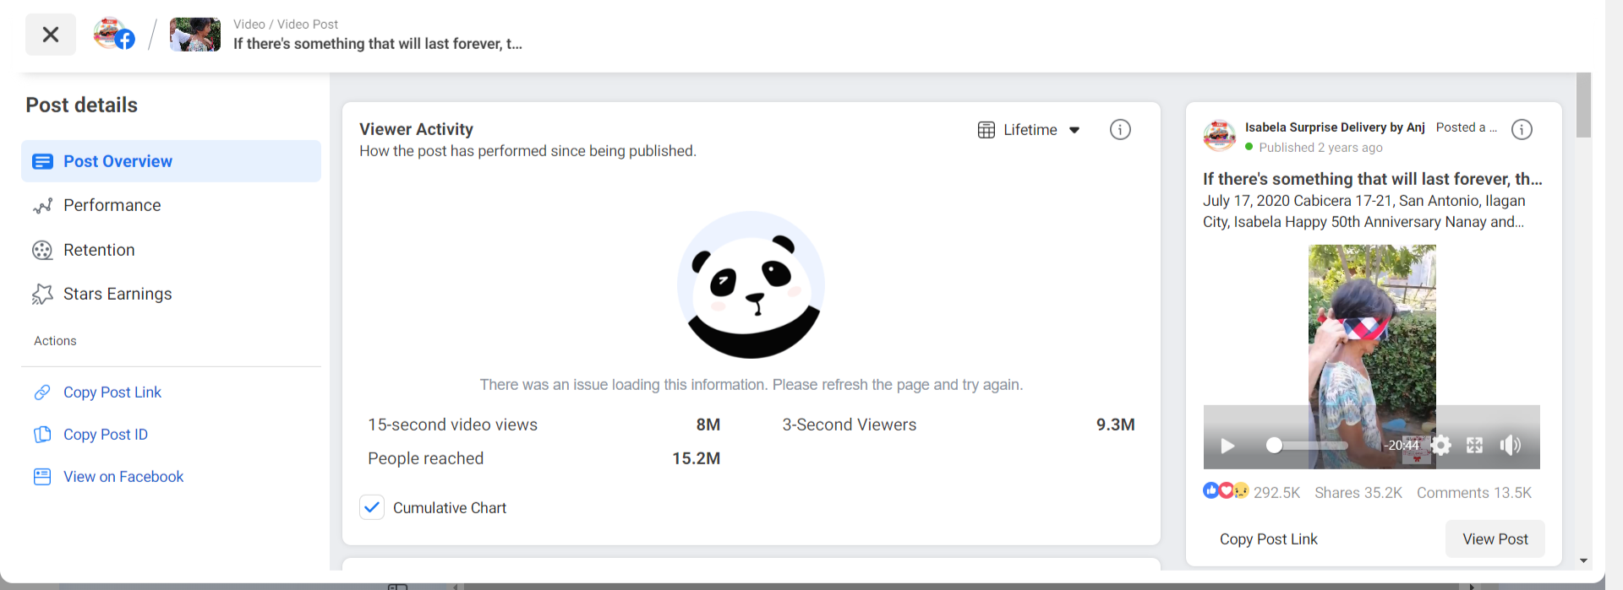Click the scrollbar down arrow
The height and width of the screenshot is (590, 1623).
[x=1584, y=560]
